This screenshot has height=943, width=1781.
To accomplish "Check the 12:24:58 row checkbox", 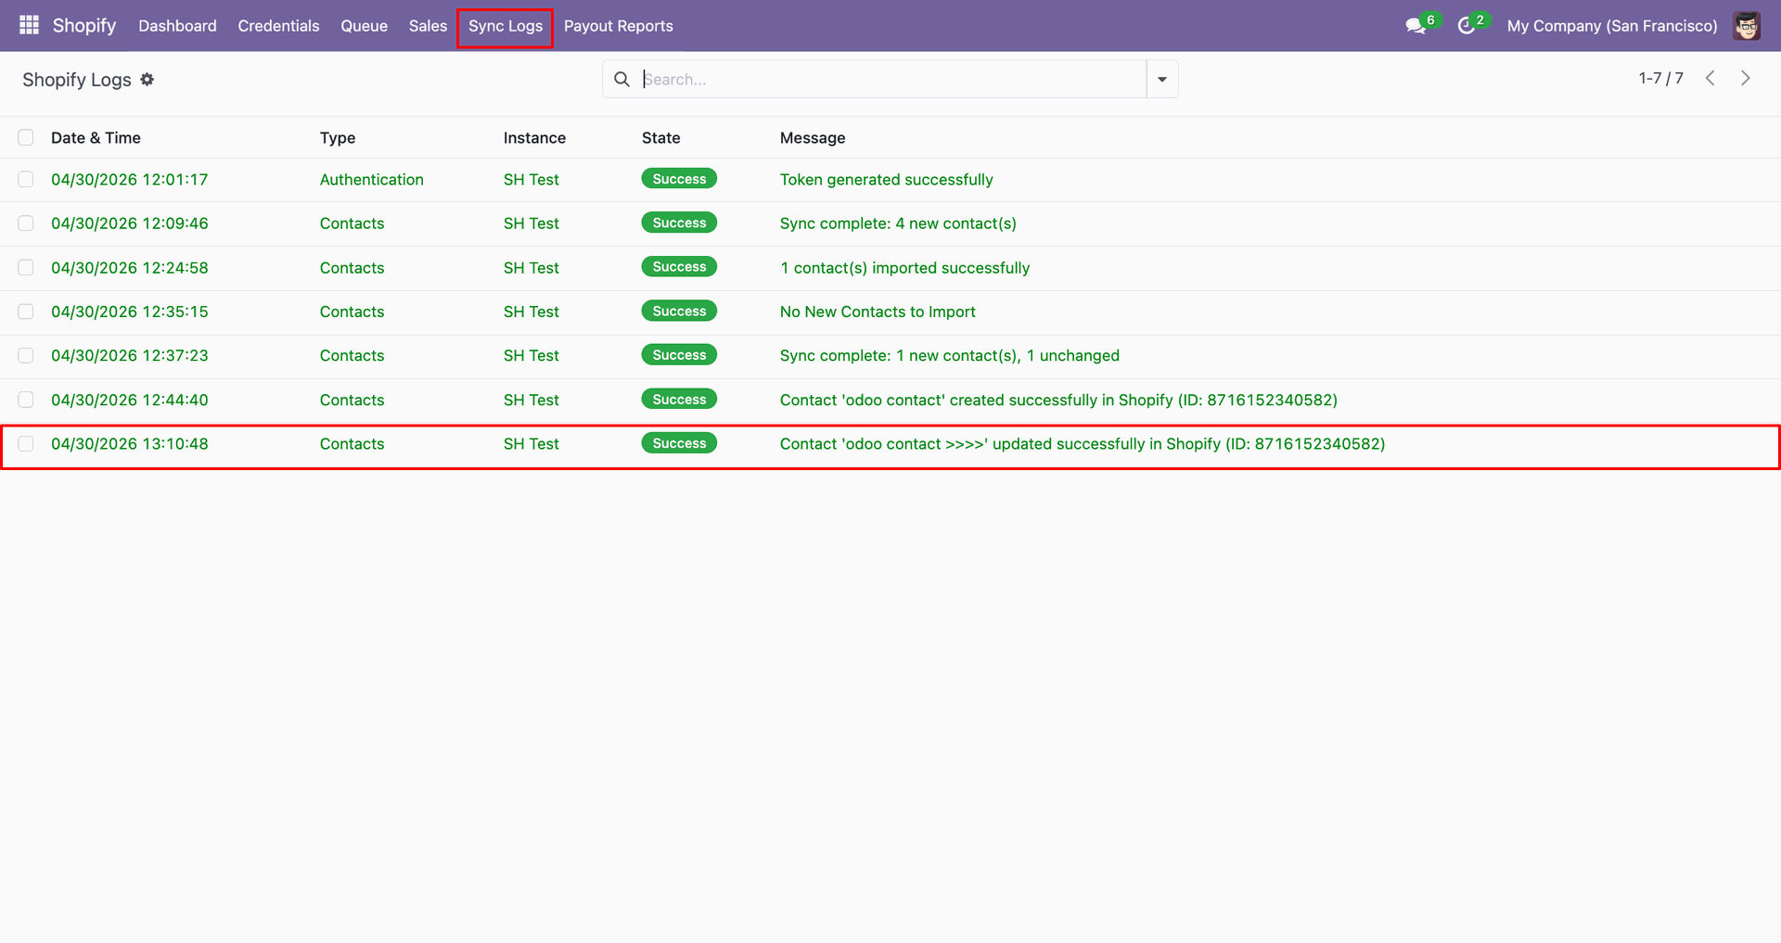I will pyautogui.click(x=26, y=267).
